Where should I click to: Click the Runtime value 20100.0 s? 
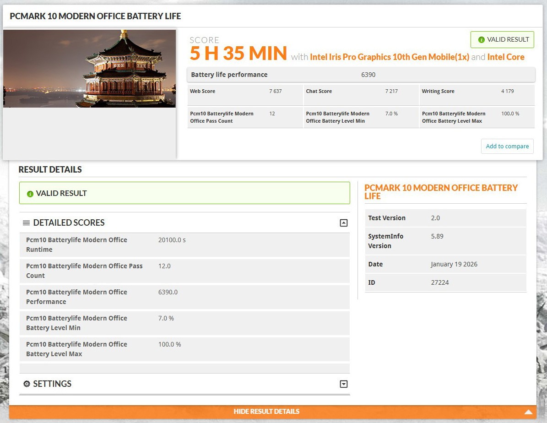(x=172, y=240)
